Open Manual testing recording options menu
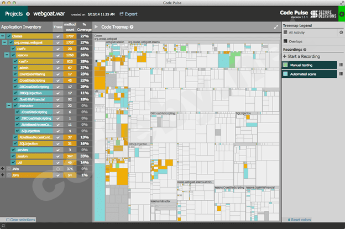 coord(341,65)
